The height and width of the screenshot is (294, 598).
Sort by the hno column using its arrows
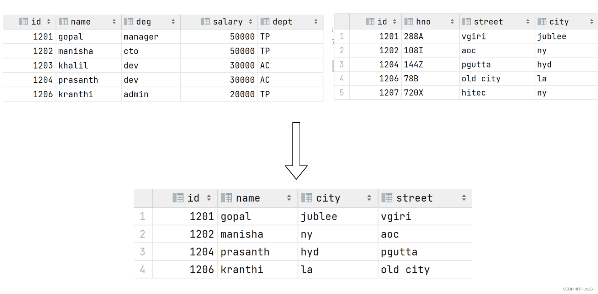[452, 22]
